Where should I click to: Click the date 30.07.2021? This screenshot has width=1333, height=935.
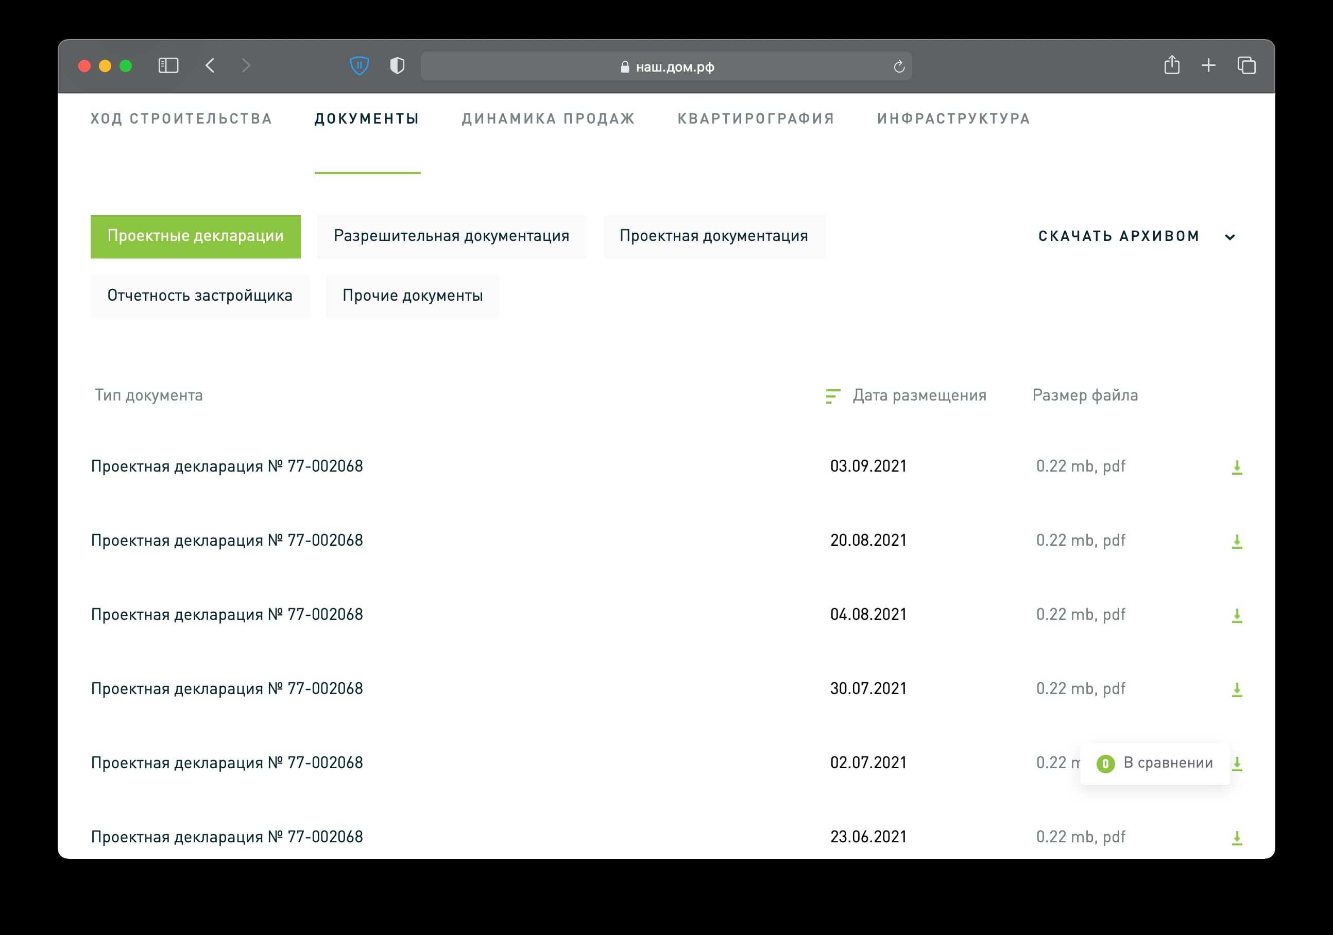[868, 689]
